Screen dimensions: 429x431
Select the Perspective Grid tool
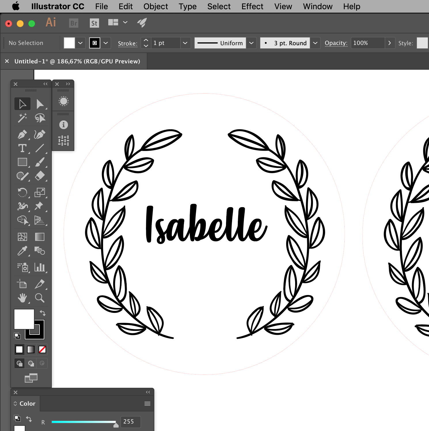[40, 220]
